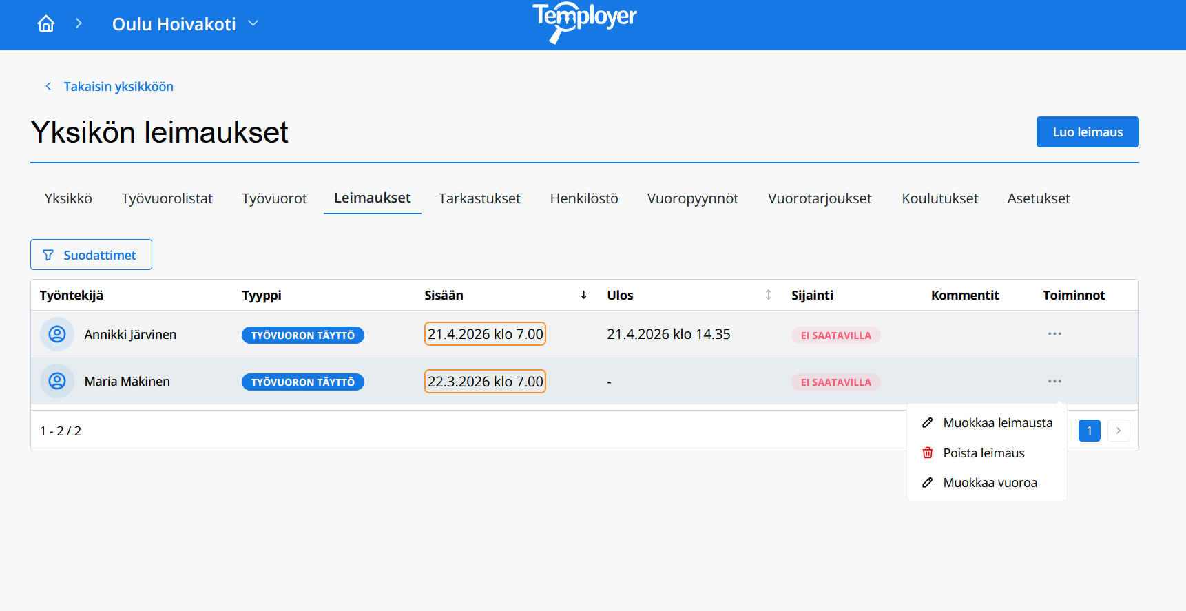Click Maria's EI SAATAVILLA location badge
This screenshot has height=611, width=1186.
[835, 382]
